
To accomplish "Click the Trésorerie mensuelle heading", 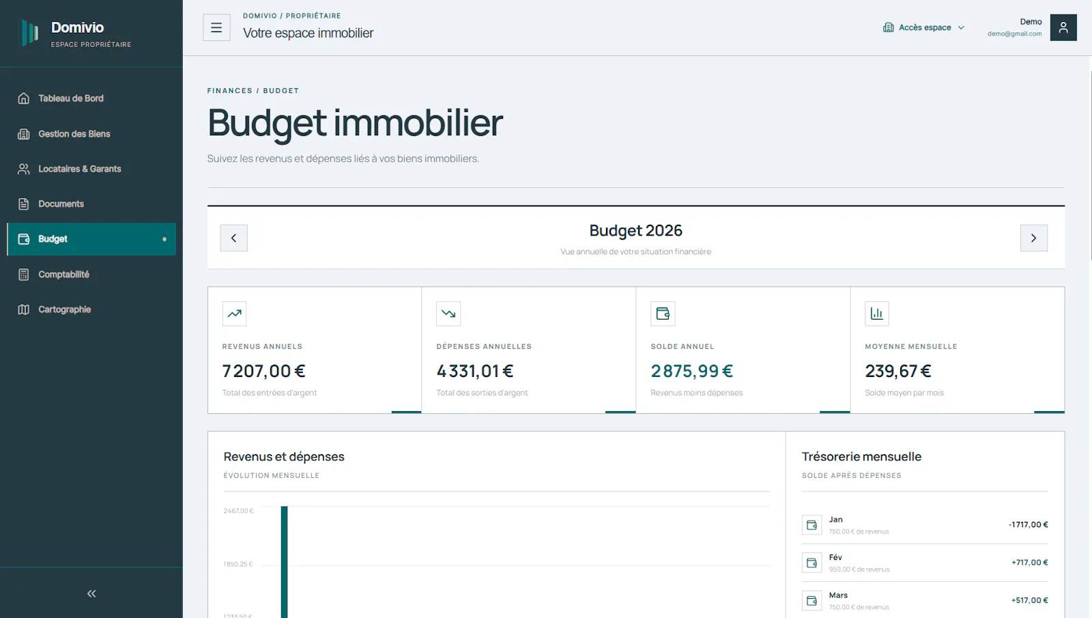I will tap(861, 457).
